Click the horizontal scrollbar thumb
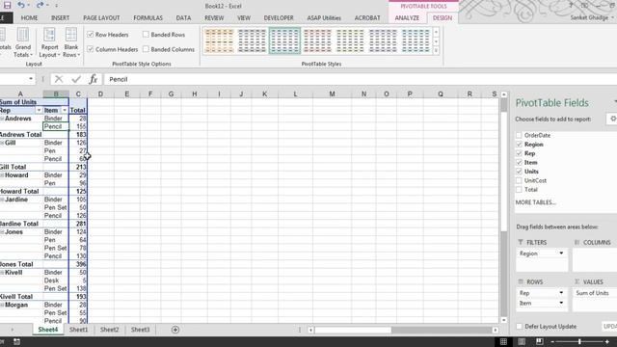617x347 pixels. 353,330
